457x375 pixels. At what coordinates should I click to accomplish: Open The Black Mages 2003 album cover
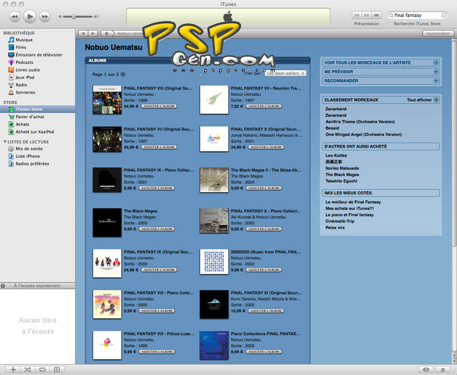(107, 223)
